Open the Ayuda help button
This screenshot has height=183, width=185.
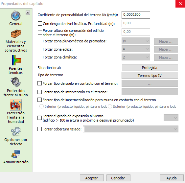pos(172,178)
